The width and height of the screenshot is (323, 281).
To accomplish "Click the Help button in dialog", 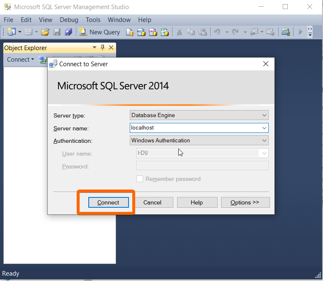I will pos(197,202).
